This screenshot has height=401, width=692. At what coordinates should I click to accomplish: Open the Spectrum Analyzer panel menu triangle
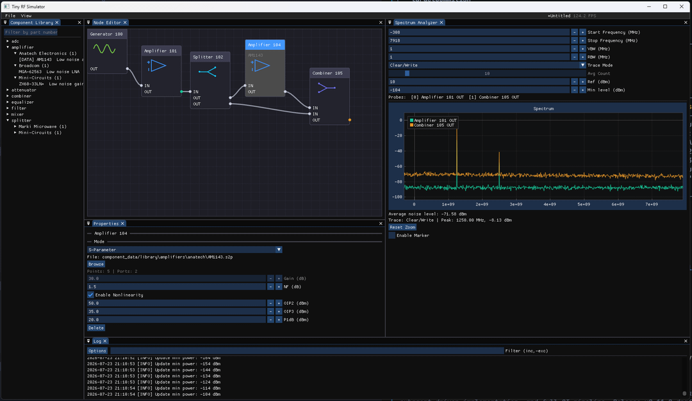(390, 22)
